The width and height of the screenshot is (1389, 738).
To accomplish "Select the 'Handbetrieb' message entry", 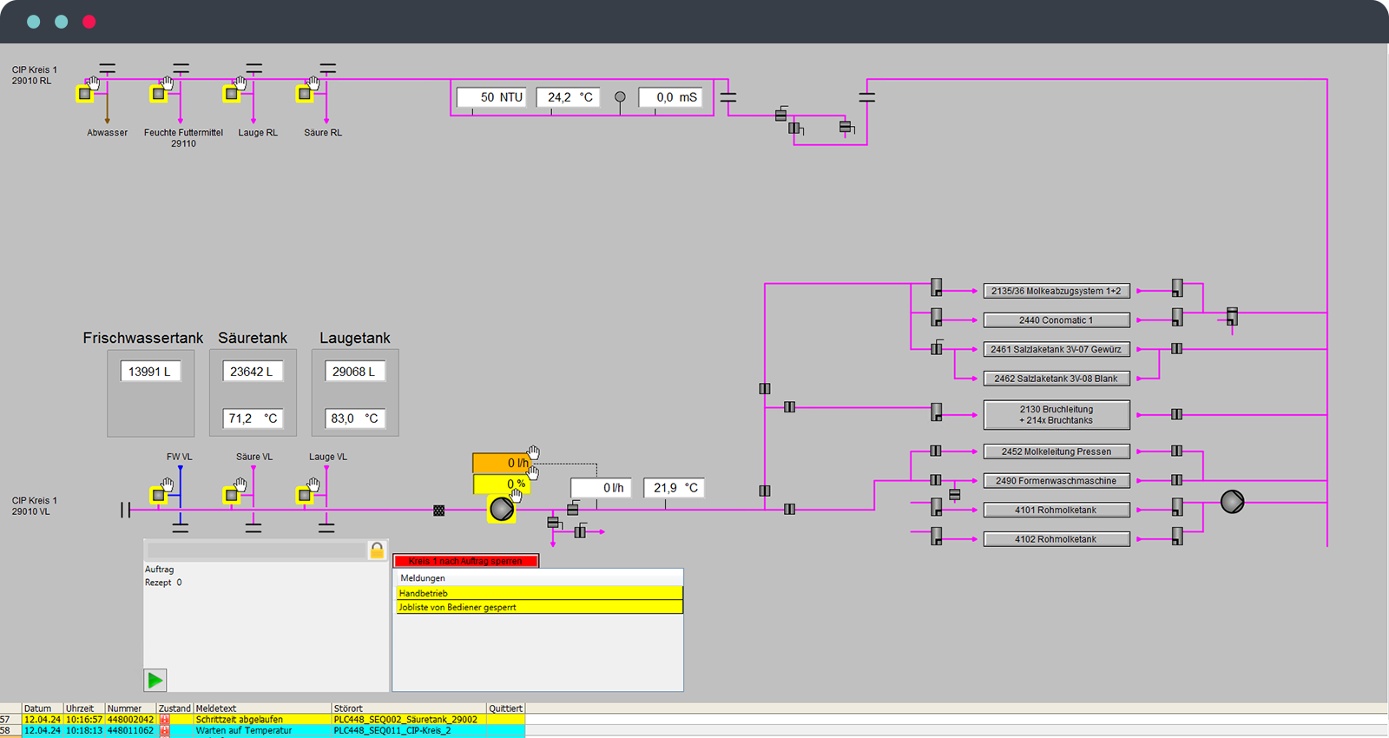I will [x=539, y=593].
